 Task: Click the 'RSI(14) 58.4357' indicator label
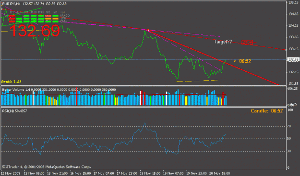pos(14,111)
